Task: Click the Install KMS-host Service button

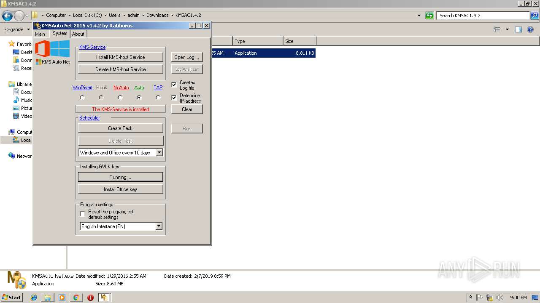Action: [121, 57]
